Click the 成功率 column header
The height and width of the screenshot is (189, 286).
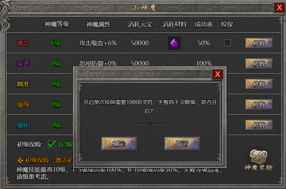[204, 24]
